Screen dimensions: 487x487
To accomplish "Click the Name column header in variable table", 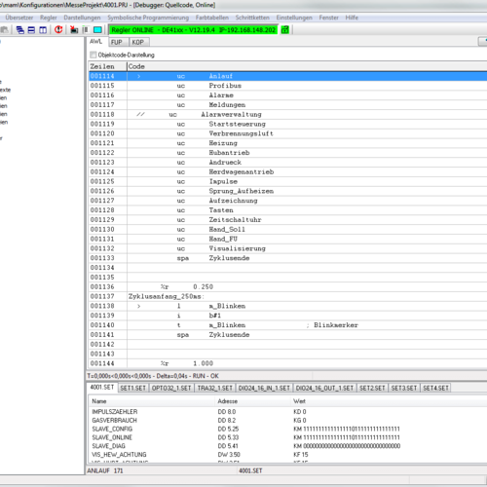I will tap(151, 401).
